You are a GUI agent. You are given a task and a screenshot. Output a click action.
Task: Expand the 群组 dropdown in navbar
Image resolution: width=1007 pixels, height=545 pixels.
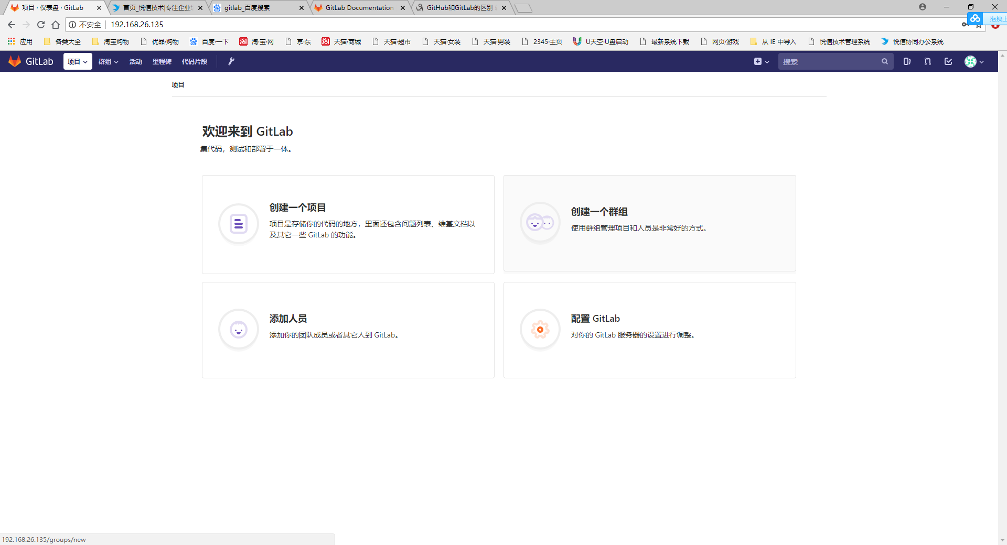tap(108, 61)
